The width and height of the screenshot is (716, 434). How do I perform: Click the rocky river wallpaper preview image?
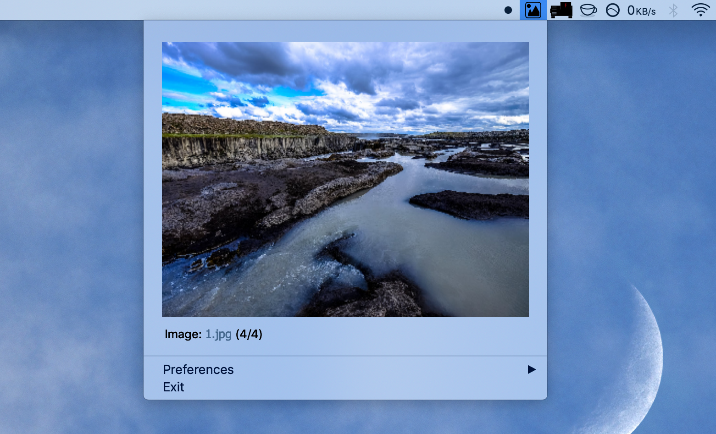click(345, 179)
